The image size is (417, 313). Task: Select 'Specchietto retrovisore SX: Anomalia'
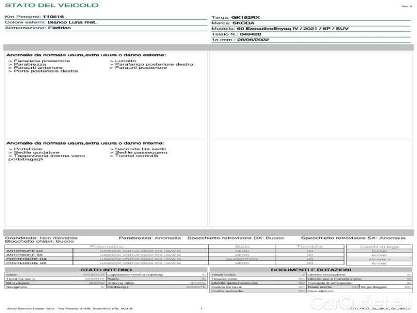pos(353,238)
